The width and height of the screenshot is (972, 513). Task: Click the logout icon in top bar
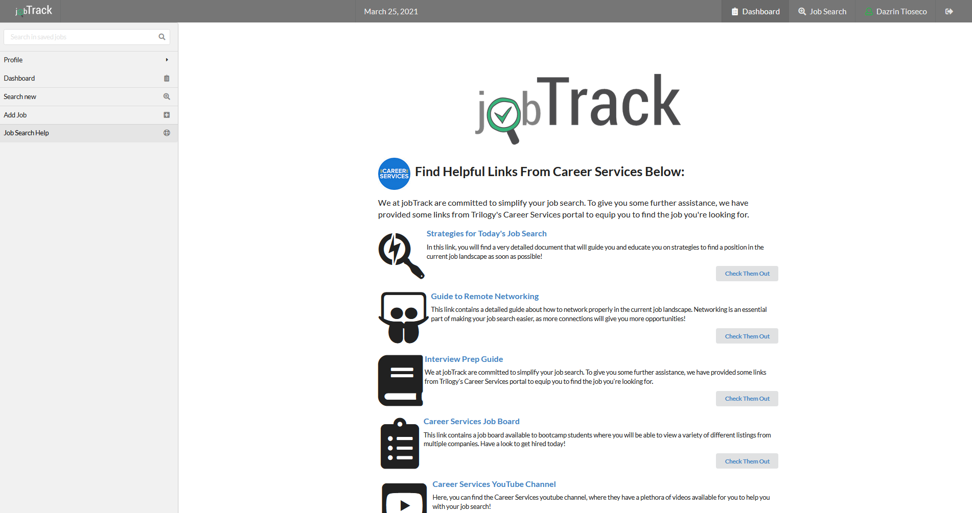[949, 11]
